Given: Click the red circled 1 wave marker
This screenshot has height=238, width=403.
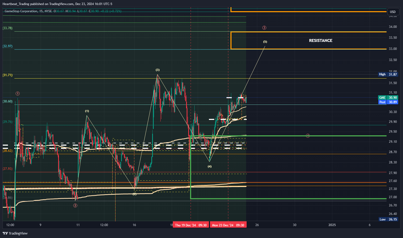Looking at the screenshot, I should pos(18,93).
